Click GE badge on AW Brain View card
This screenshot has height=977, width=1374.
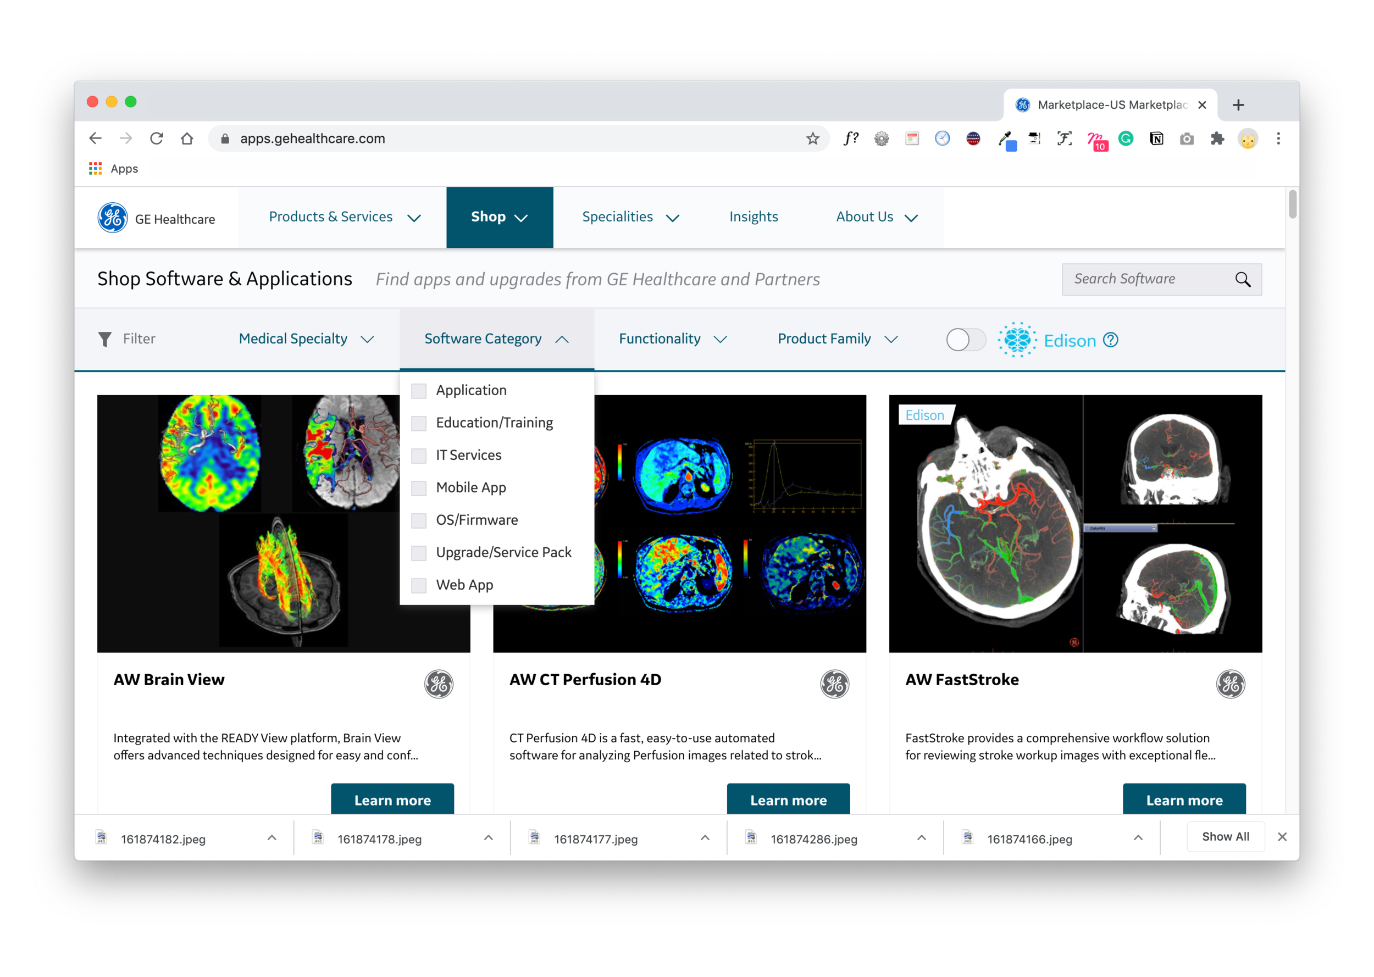click(439, 684)
